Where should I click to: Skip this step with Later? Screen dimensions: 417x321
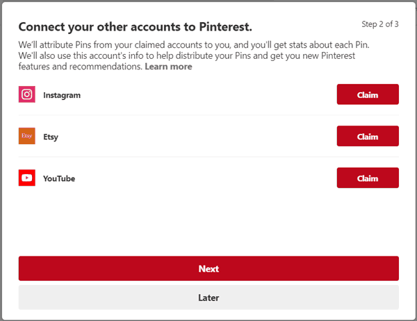(x=208, y=297)
